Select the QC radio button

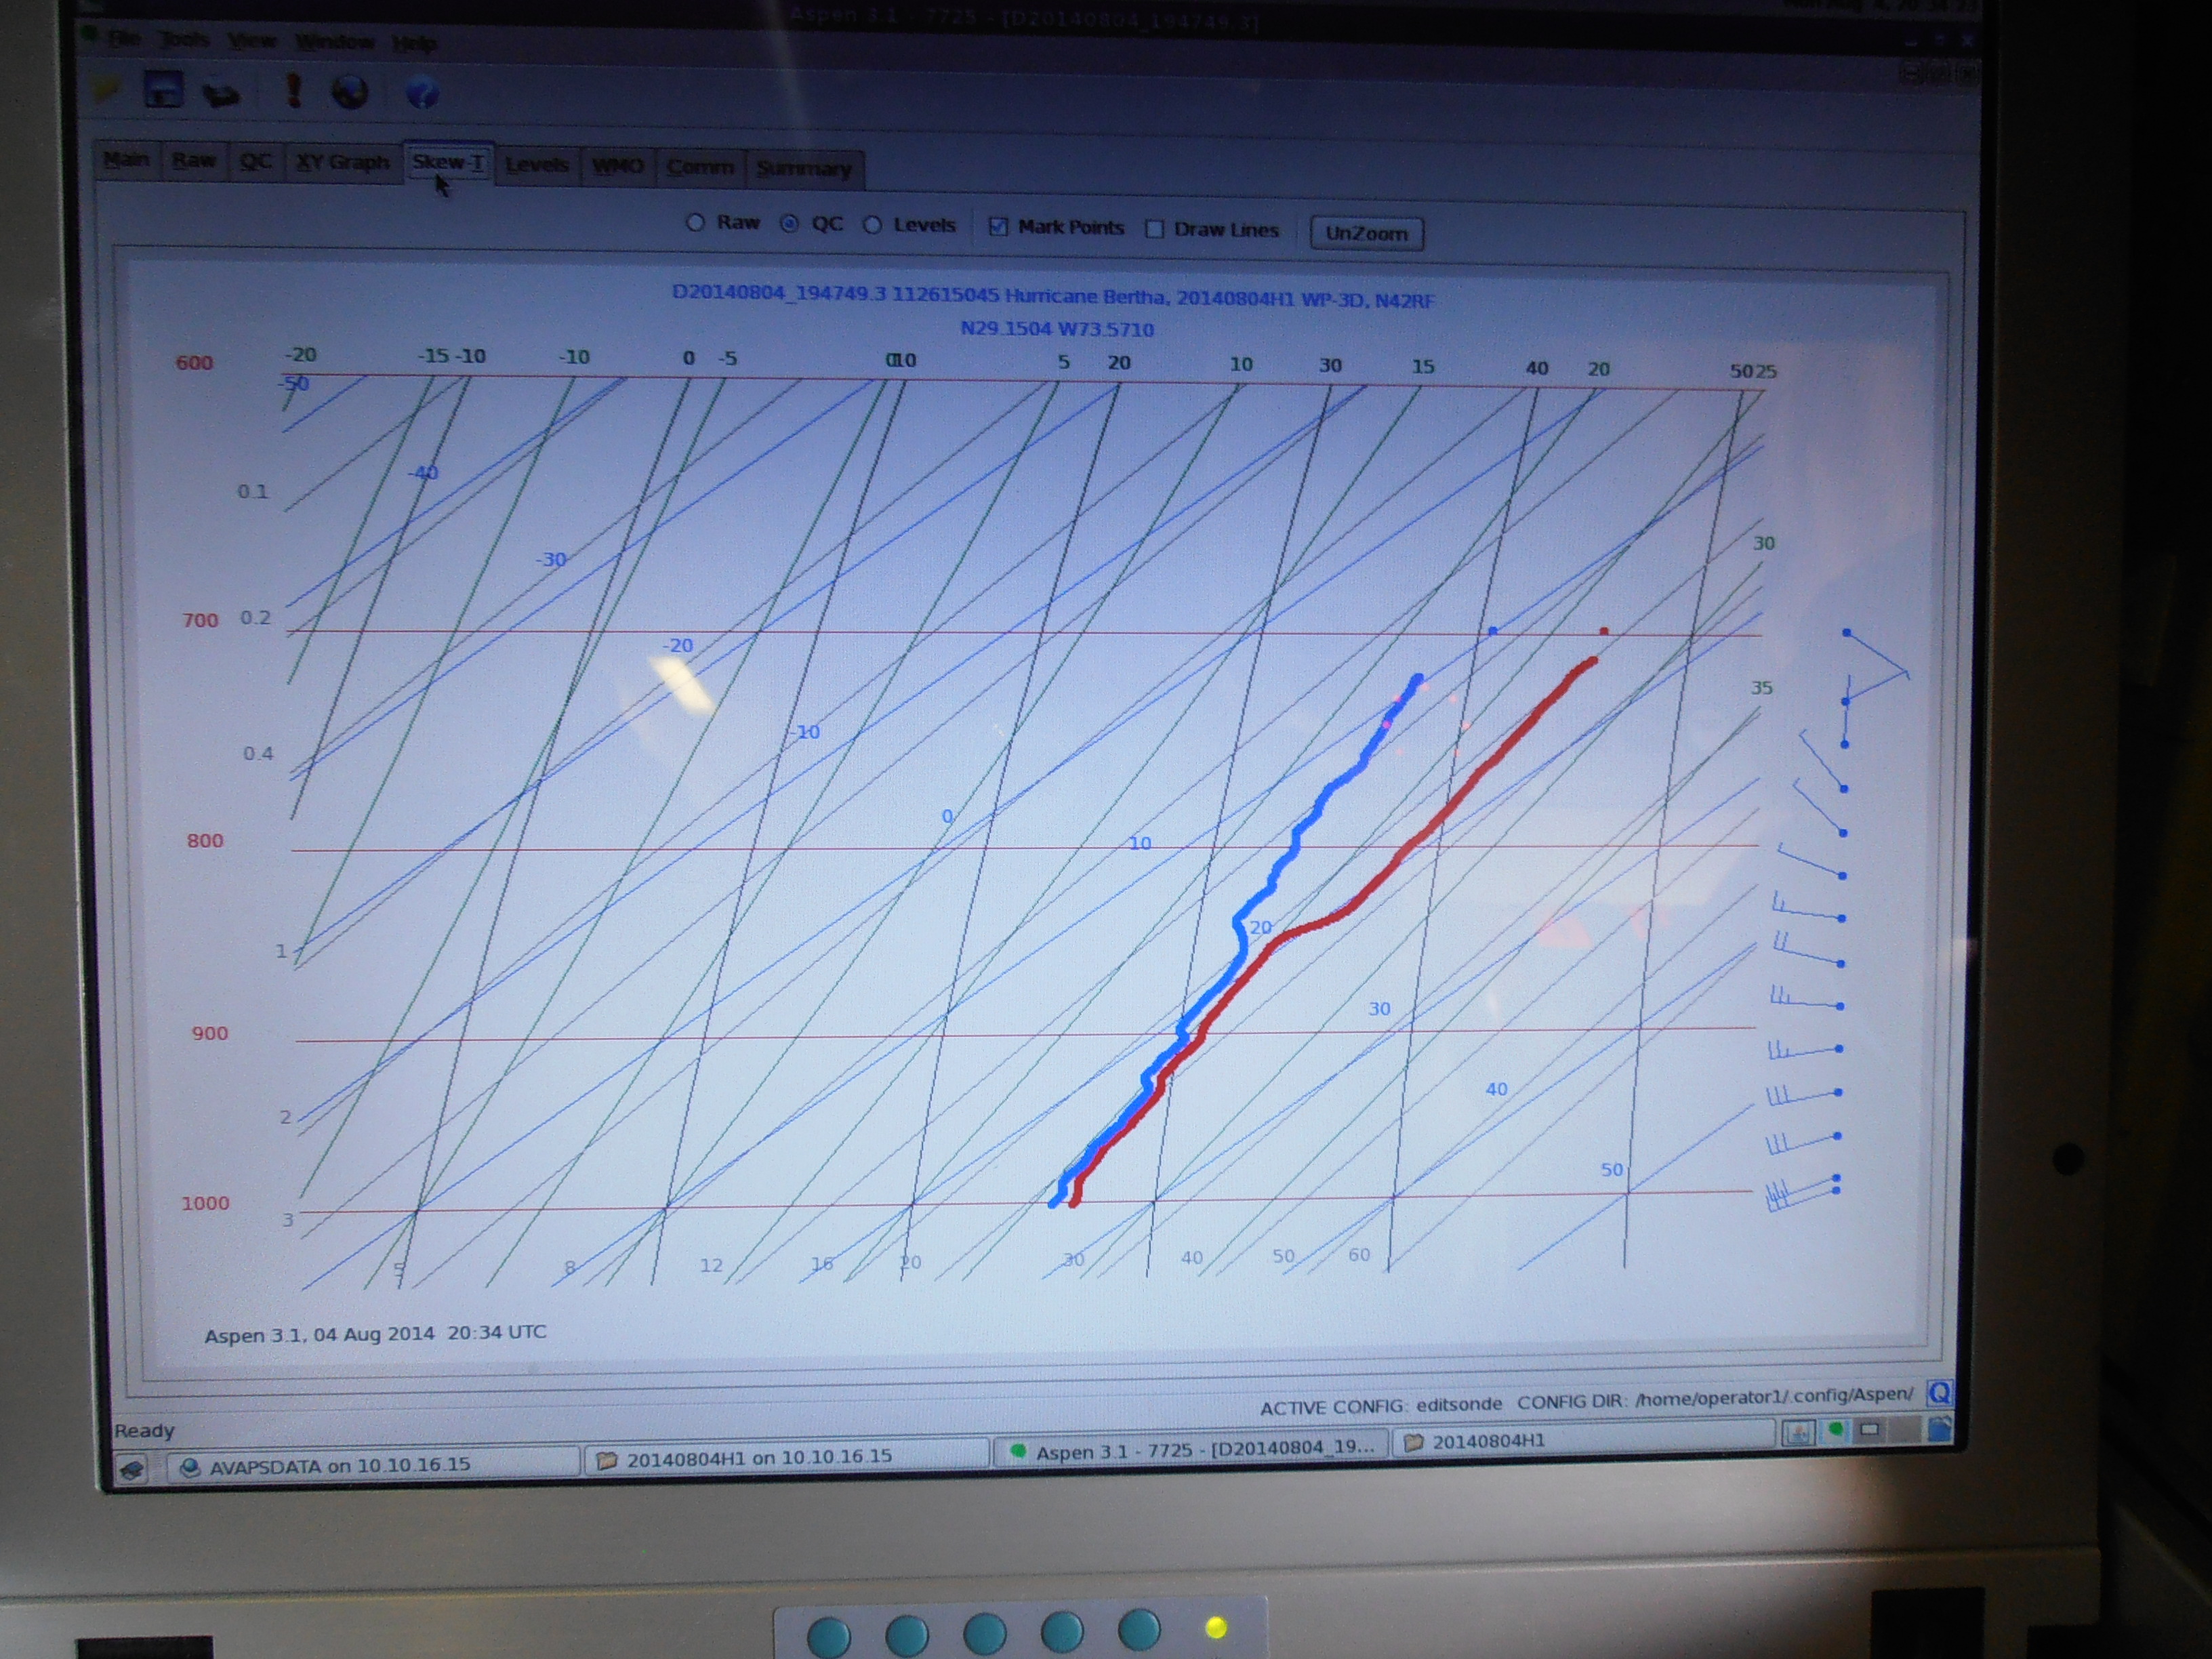coord(812,224)
